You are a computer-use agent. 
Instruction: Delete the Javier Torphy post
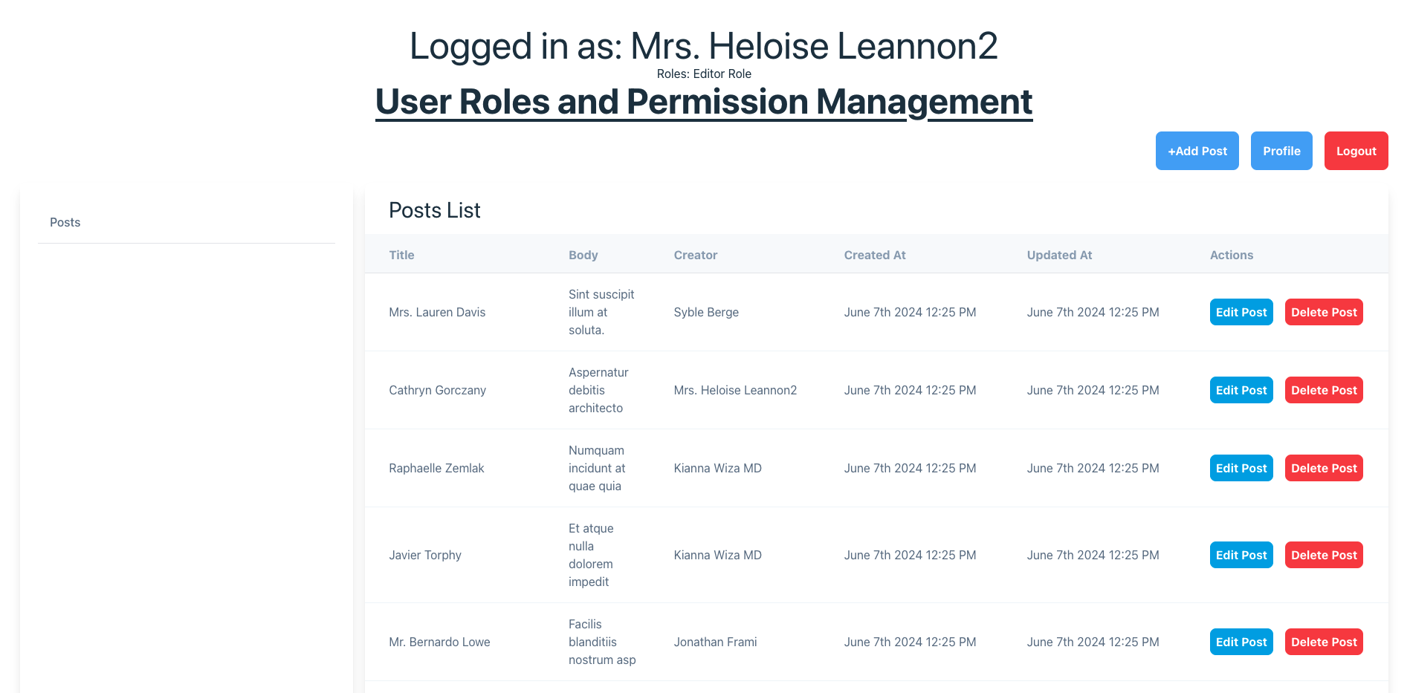1323,555
